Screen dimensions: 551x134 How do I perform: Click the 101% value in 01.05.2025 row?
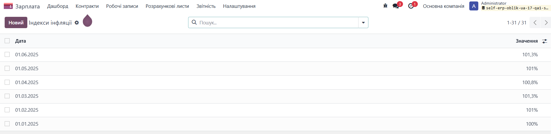(532, 68)
